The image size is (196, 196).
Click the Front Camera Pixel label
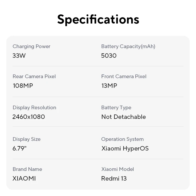(124, 76)
